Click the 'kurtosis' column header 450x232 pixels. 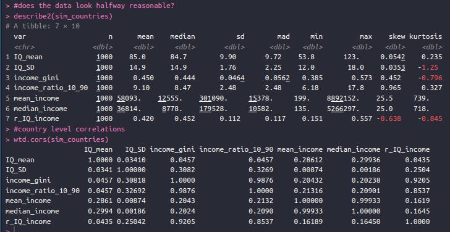[x=426, y=36]
